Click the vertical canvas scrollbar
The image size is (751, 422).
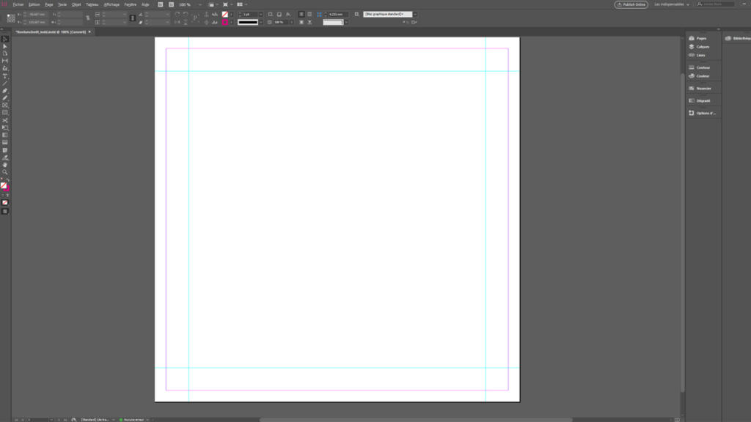(x=682, y=232)
